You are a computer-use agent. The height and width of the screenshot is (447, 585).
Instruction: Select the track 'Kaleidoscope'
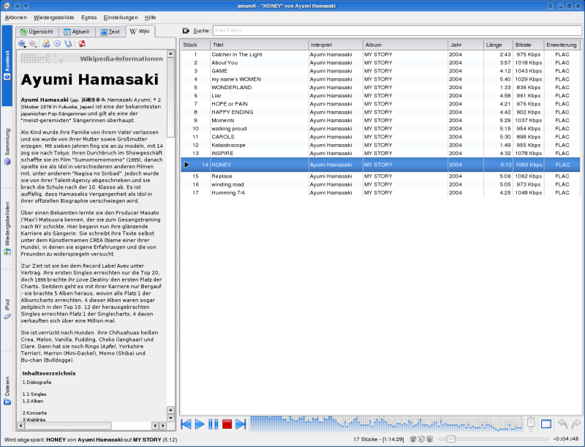pos(380,145)
